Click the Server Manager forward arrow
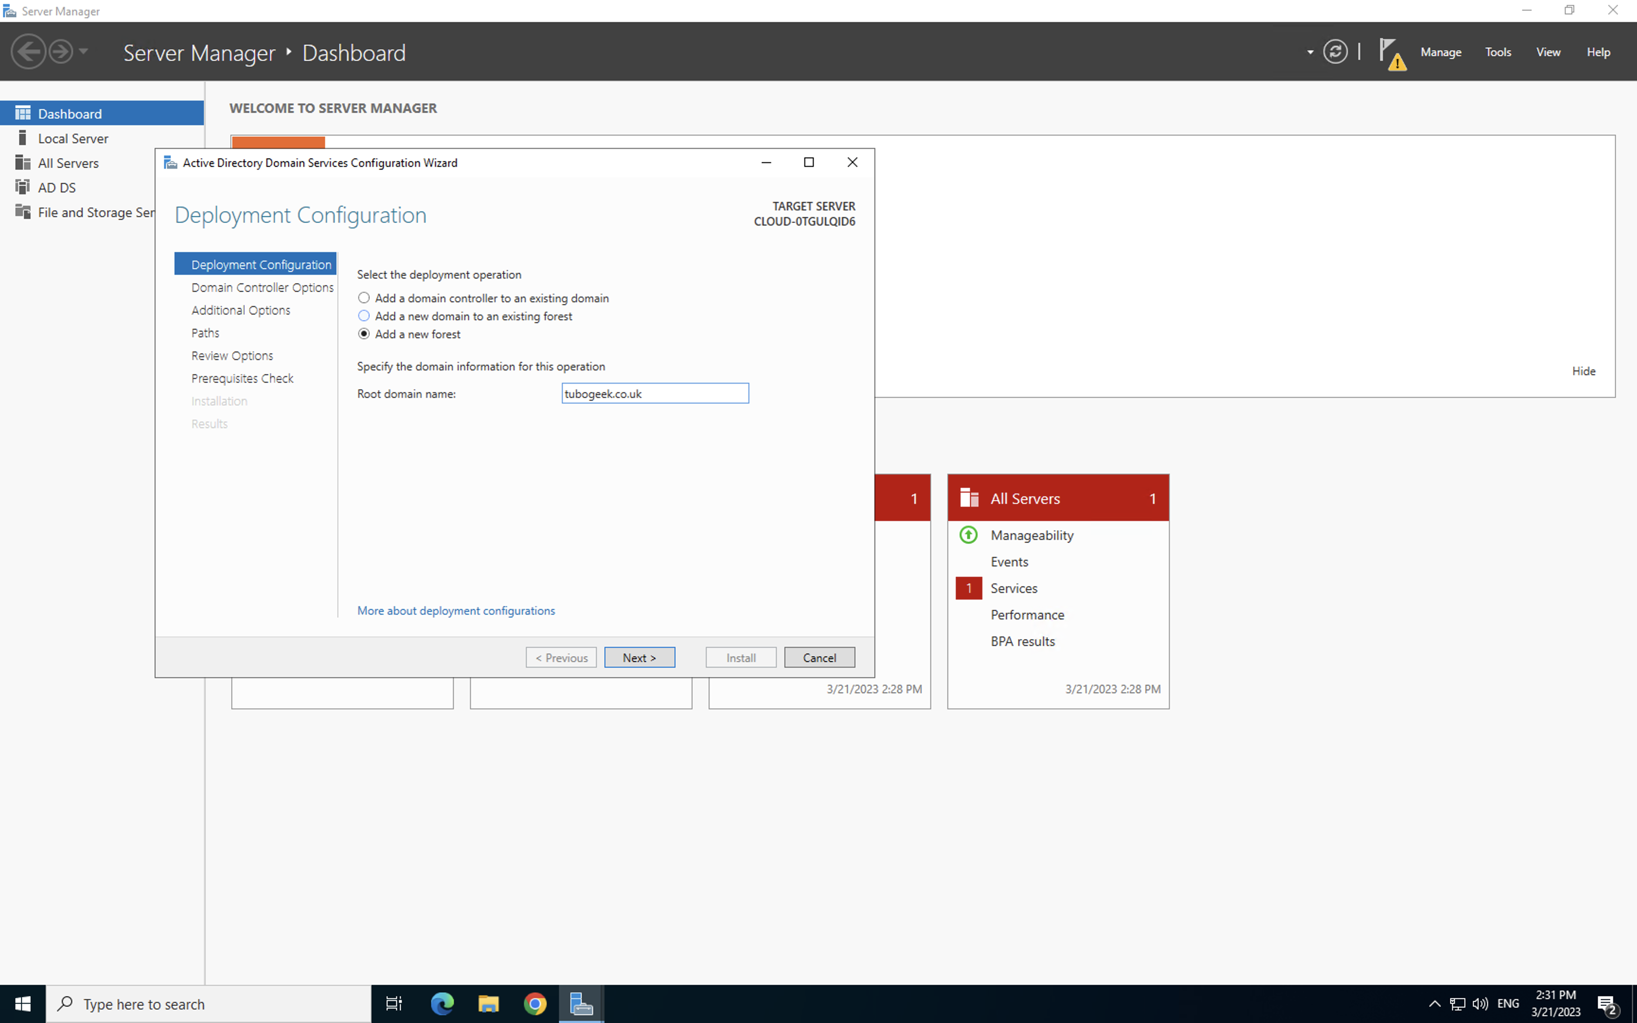The image size is (1637, 1023). click(x=61, y=52)
